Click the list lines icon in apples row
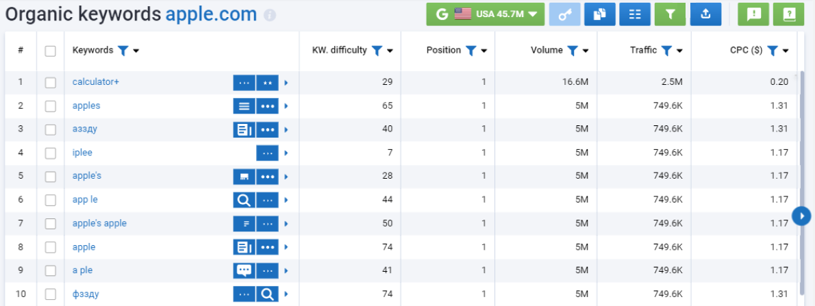Viewport: 815px width, 306px height. (x=244, y=106)
